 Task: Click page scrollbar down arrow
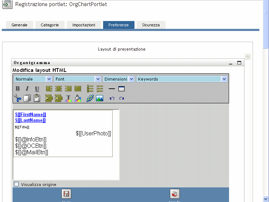tap(265, 199)
